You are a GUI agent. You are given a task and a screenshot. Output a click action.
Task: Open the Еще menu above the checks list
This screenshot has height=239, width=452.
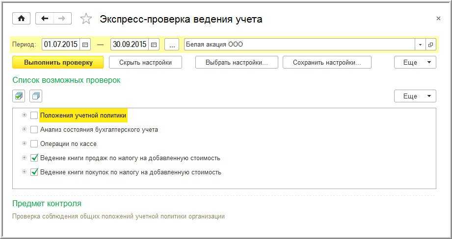point(415,96)
